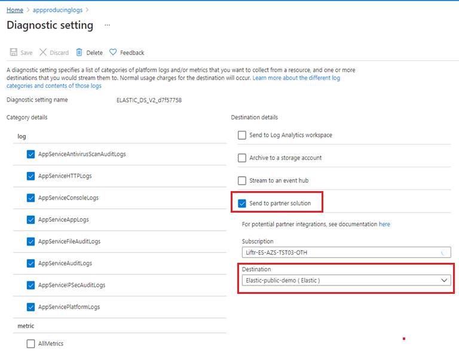Expand the Destination dropdown chevron
Image resolution: width=459 pixels, height=353 pixels.
click(444, 280)
